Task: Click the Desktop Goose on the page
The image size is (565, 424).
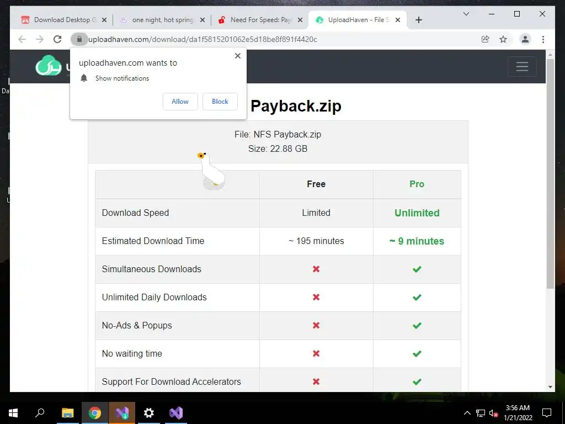Action: pyautogui.click(x=211, y=171)
